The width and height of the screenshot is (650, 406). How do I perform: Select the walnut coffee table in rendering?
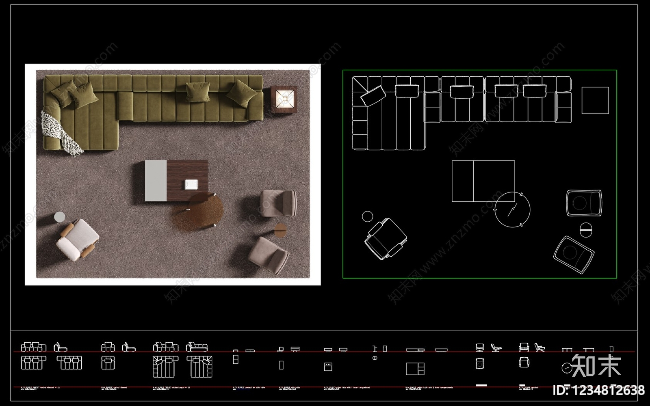coord(176,181)
